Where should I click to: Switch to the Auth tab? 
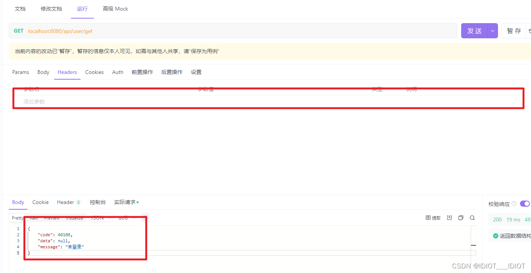[x=118, y=72]
